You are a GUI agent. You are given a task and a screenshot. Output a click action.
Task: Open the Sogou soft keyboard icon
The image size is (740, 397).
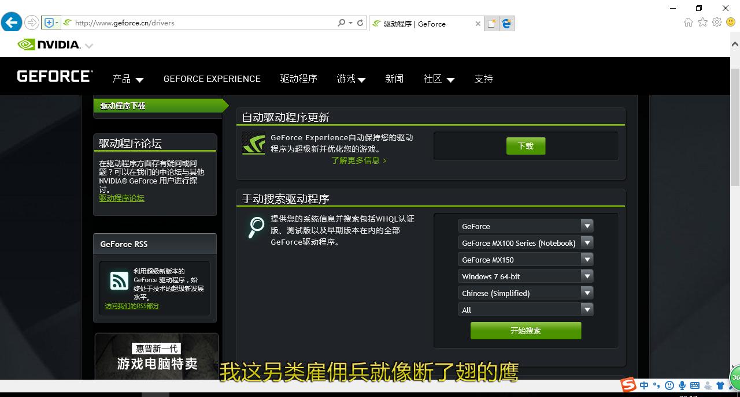[695, 385]
